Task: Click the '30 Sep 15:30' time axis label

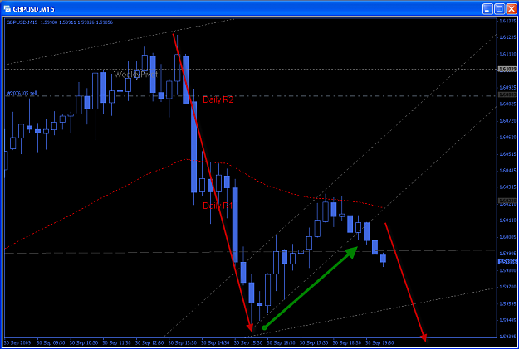Action: coord(248,342)
